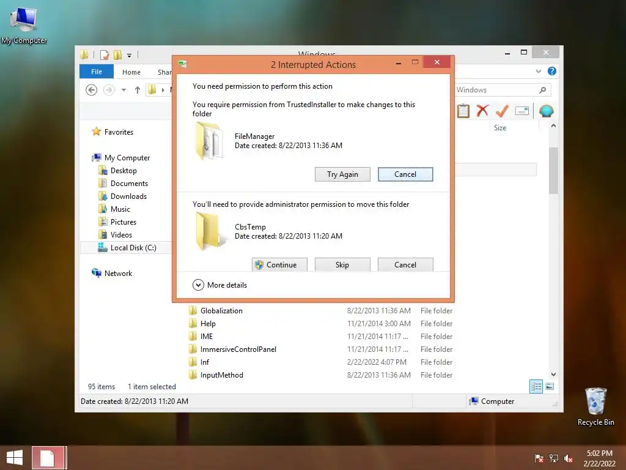Screen dimensions: 626x470
Task: Click scrollbar up arrow in file list
Action: tap(553, 125)
